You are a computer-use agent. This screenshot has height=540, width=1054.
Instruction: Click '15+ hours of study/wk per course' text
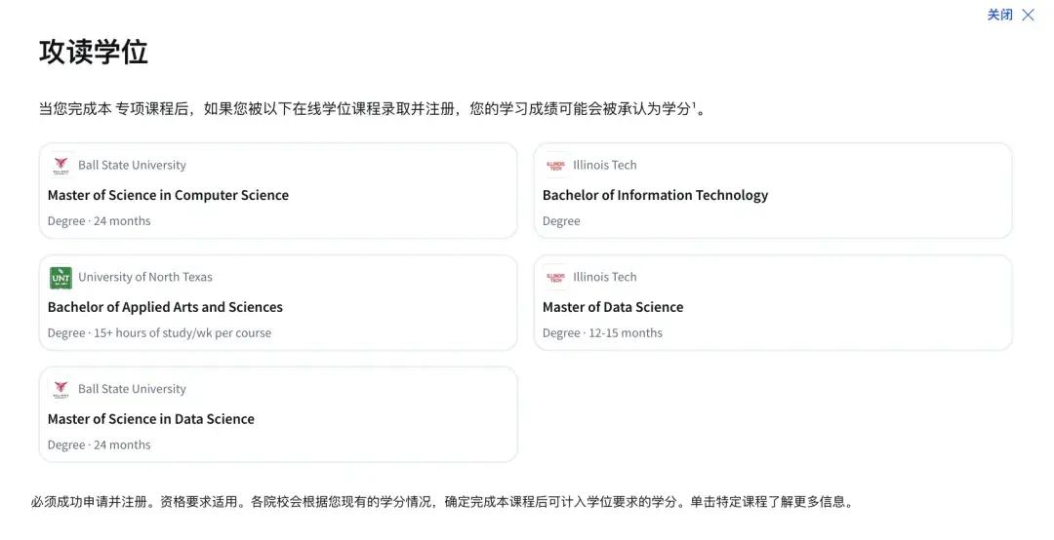182,333
